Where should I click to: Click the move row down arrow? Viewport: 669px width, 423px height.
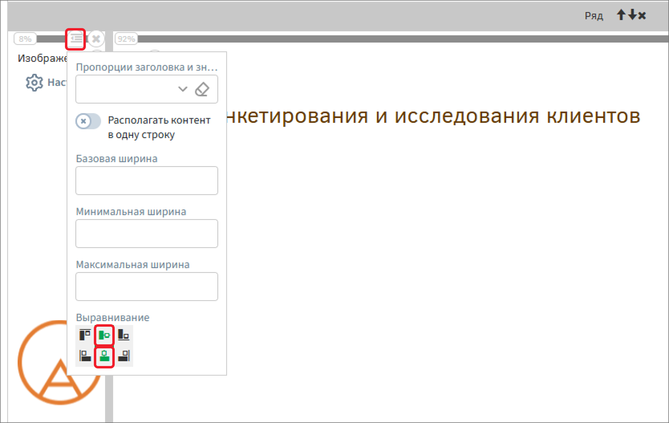click(x=632, y=15)
